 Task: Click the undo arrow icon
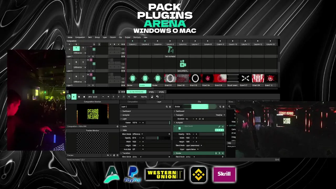(157, 97)
